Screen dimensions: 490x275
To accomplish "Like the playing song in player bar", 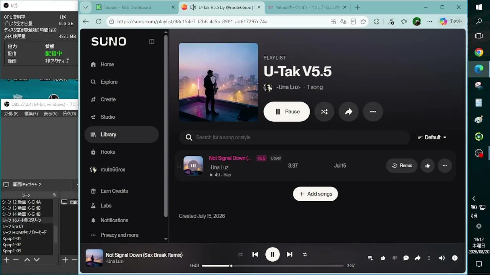I will point(383,258).
